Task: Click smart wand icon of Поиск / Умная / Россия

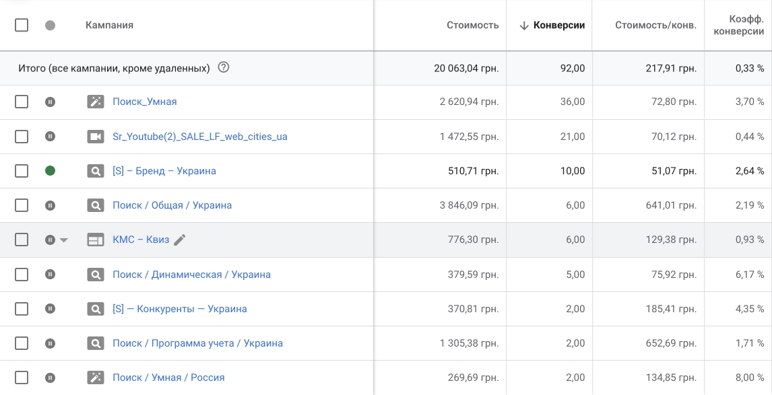Action: click(96, 378)
